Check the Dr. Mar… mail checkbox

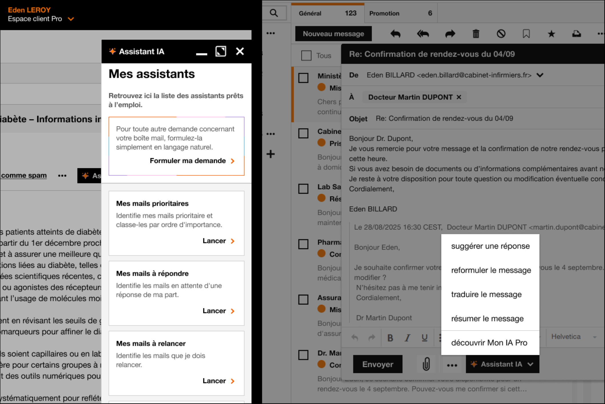[303, 355]
